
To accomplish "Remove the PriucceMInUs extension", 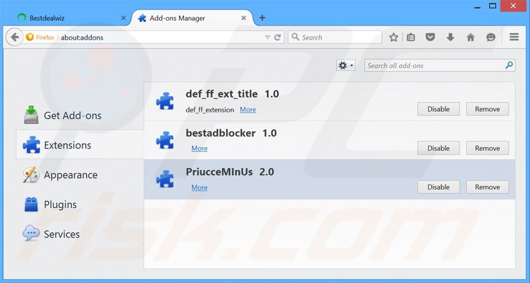I will click(x=488, y=187).
